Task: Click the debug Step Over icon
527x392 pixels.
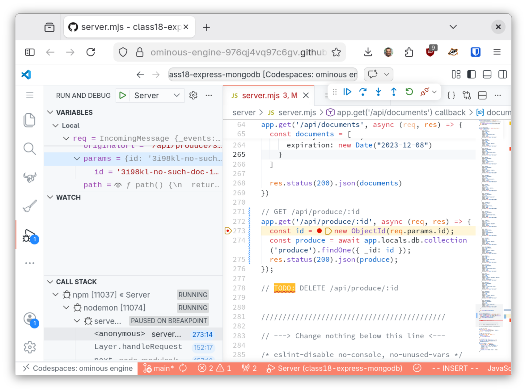Action: pos(363,92)
